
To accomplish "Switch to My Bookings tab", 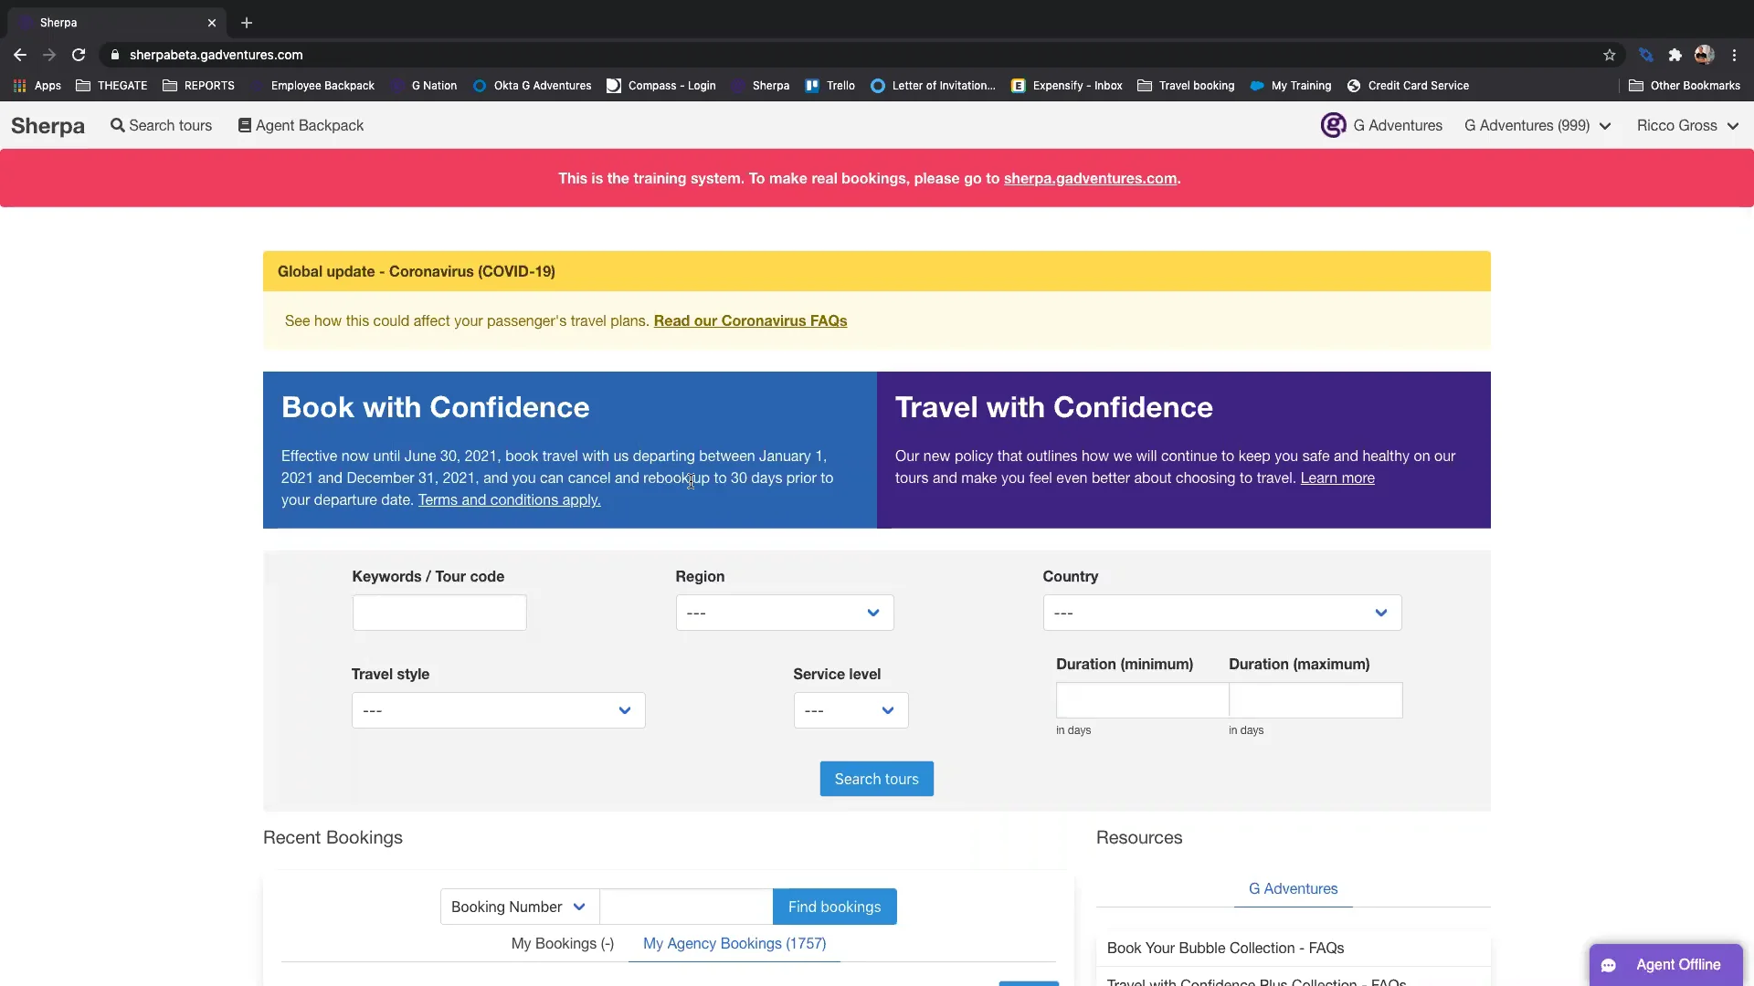I will pyautogui.click(x=562, y=943).
